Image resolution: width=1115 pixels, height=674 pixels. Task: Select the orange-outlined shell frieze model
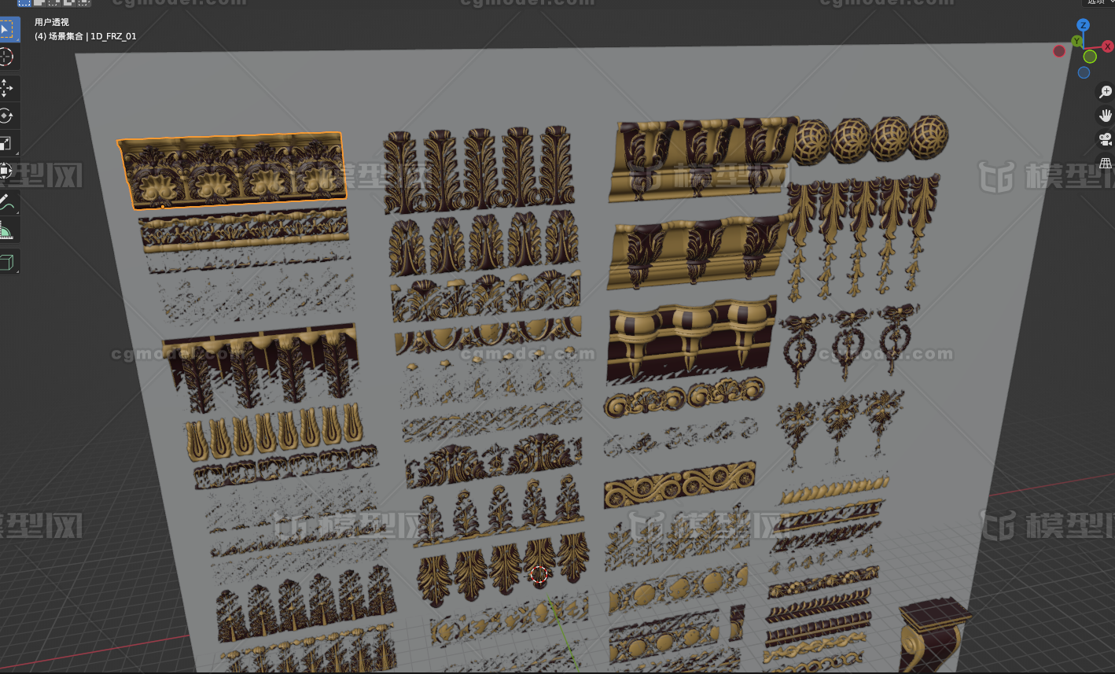(x=232, y=171)
